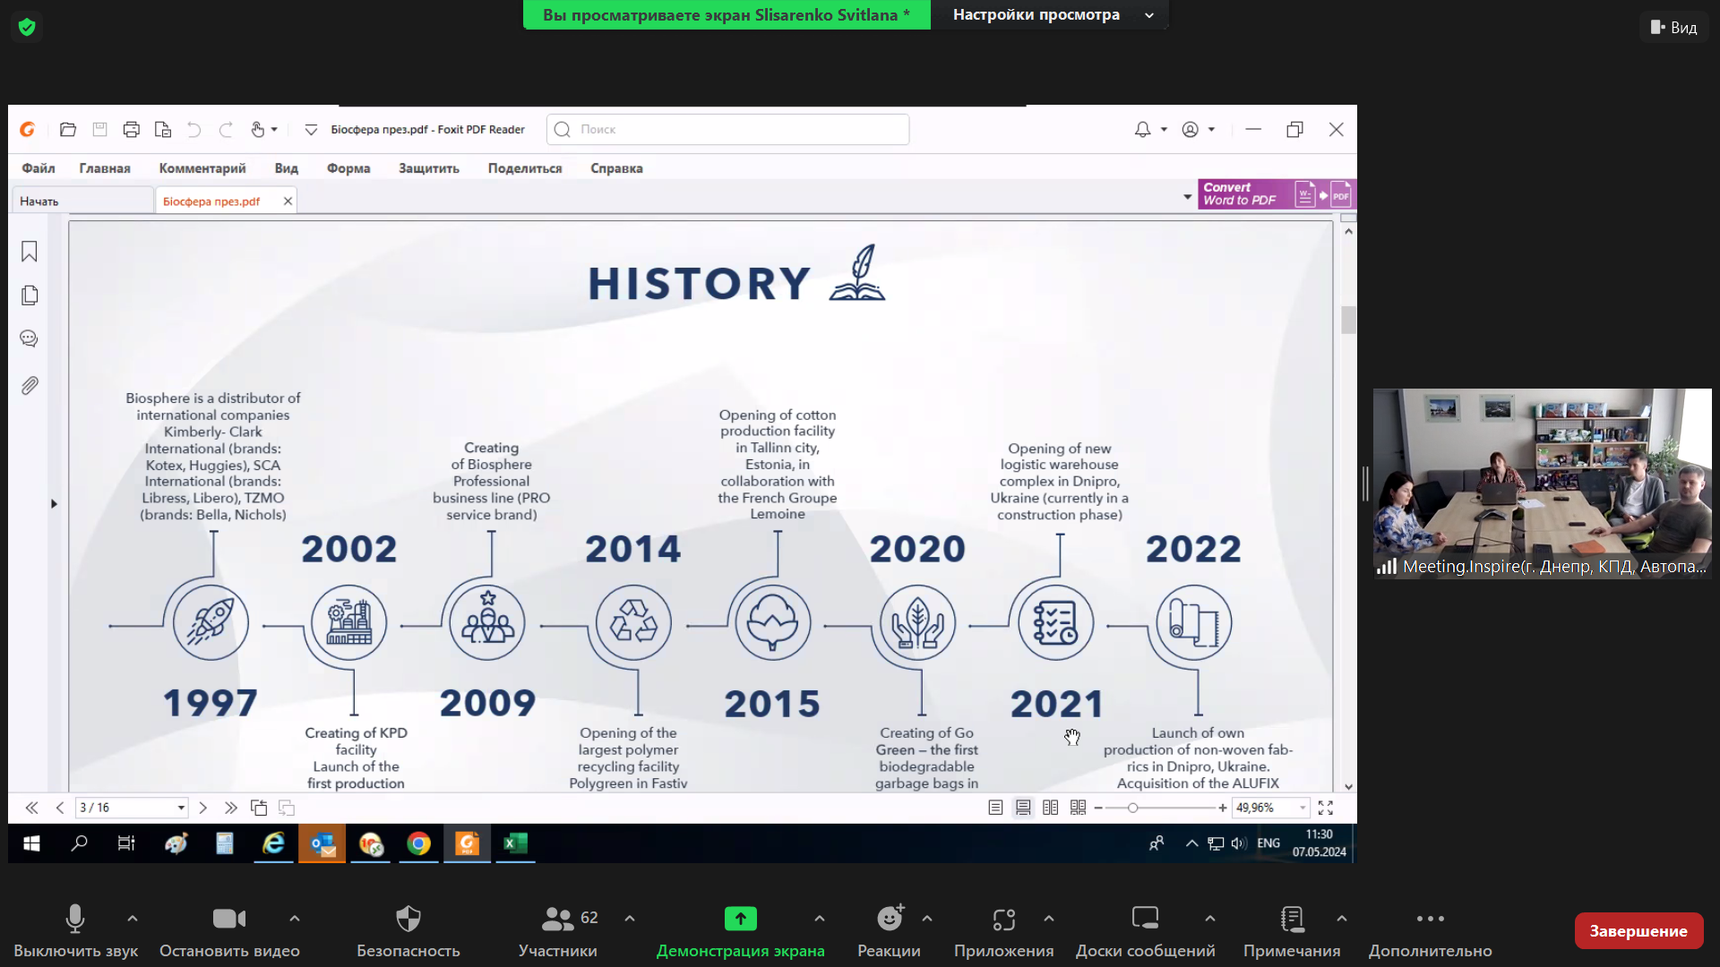Toggle screen share button

(x=740, y=931)
